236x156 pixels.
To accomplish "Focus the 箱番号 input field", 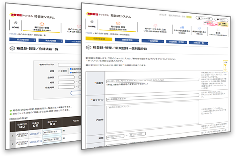I will tap(153, 80).
